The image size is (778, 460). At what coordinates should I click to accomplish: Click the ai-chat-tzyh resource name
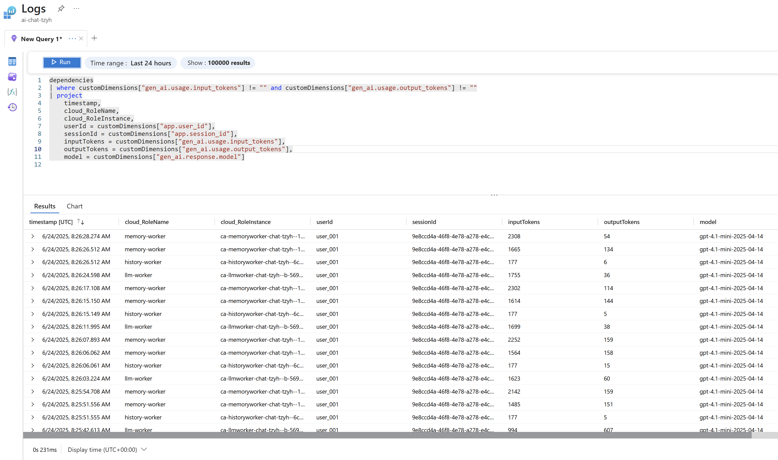tap(37, 20)
